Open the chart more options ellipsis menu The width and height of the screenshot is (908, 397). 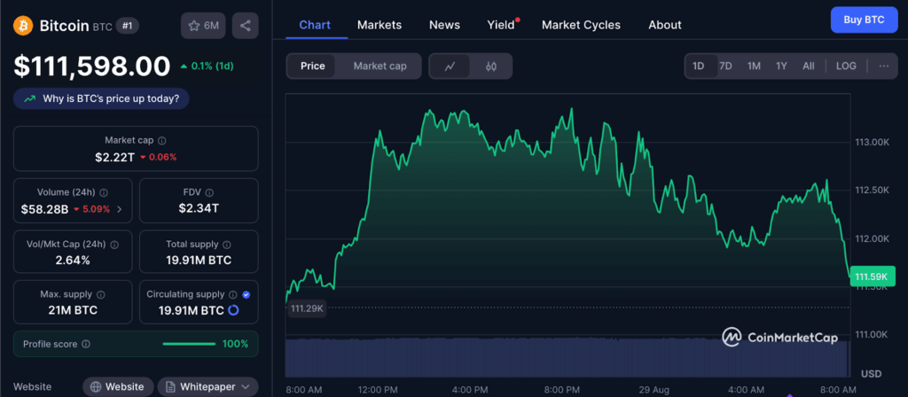click(x=883, y=66)
